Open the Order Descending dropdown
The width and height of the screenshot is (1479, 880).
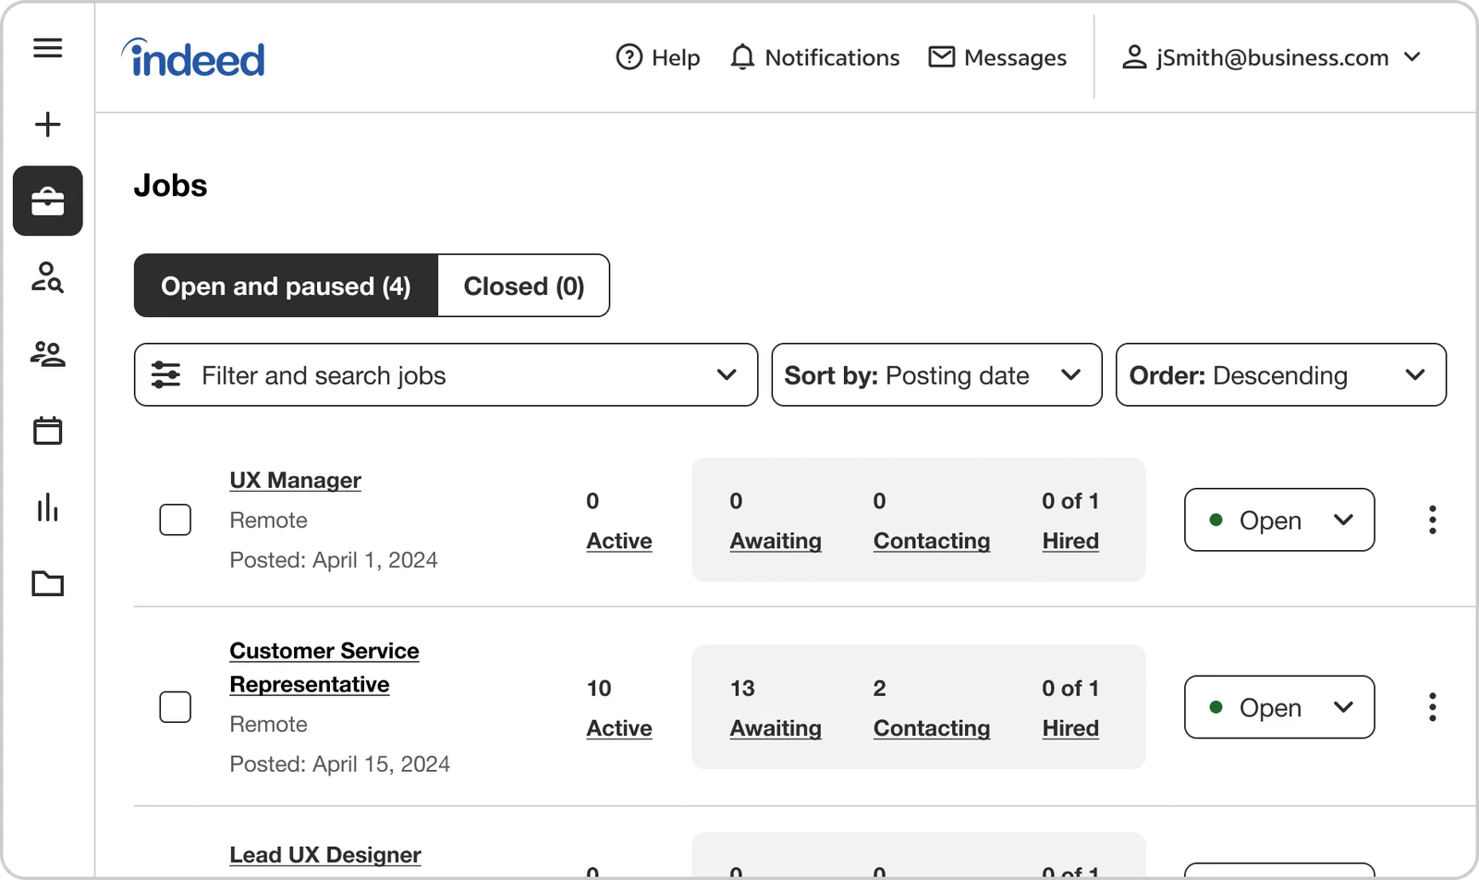(1280, 374)
